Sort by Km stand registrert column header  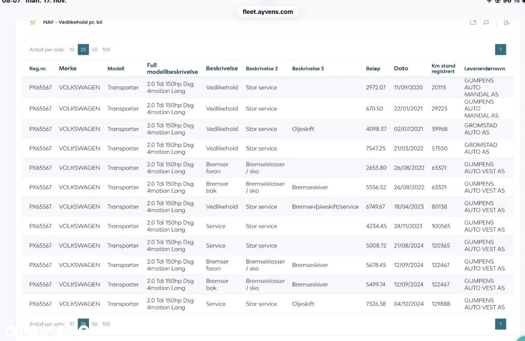click(x=443, y=68)
